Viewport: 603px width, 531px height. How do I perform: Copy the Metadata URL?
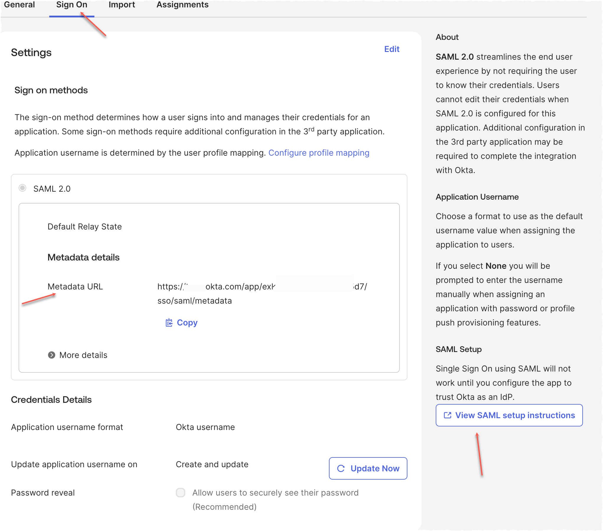pos(181,323)
